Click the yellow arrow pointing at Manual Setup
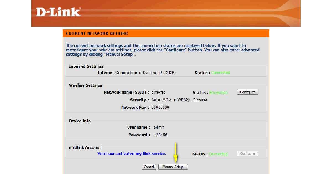Viewport: 332px width, 174px height. point(176,152)
